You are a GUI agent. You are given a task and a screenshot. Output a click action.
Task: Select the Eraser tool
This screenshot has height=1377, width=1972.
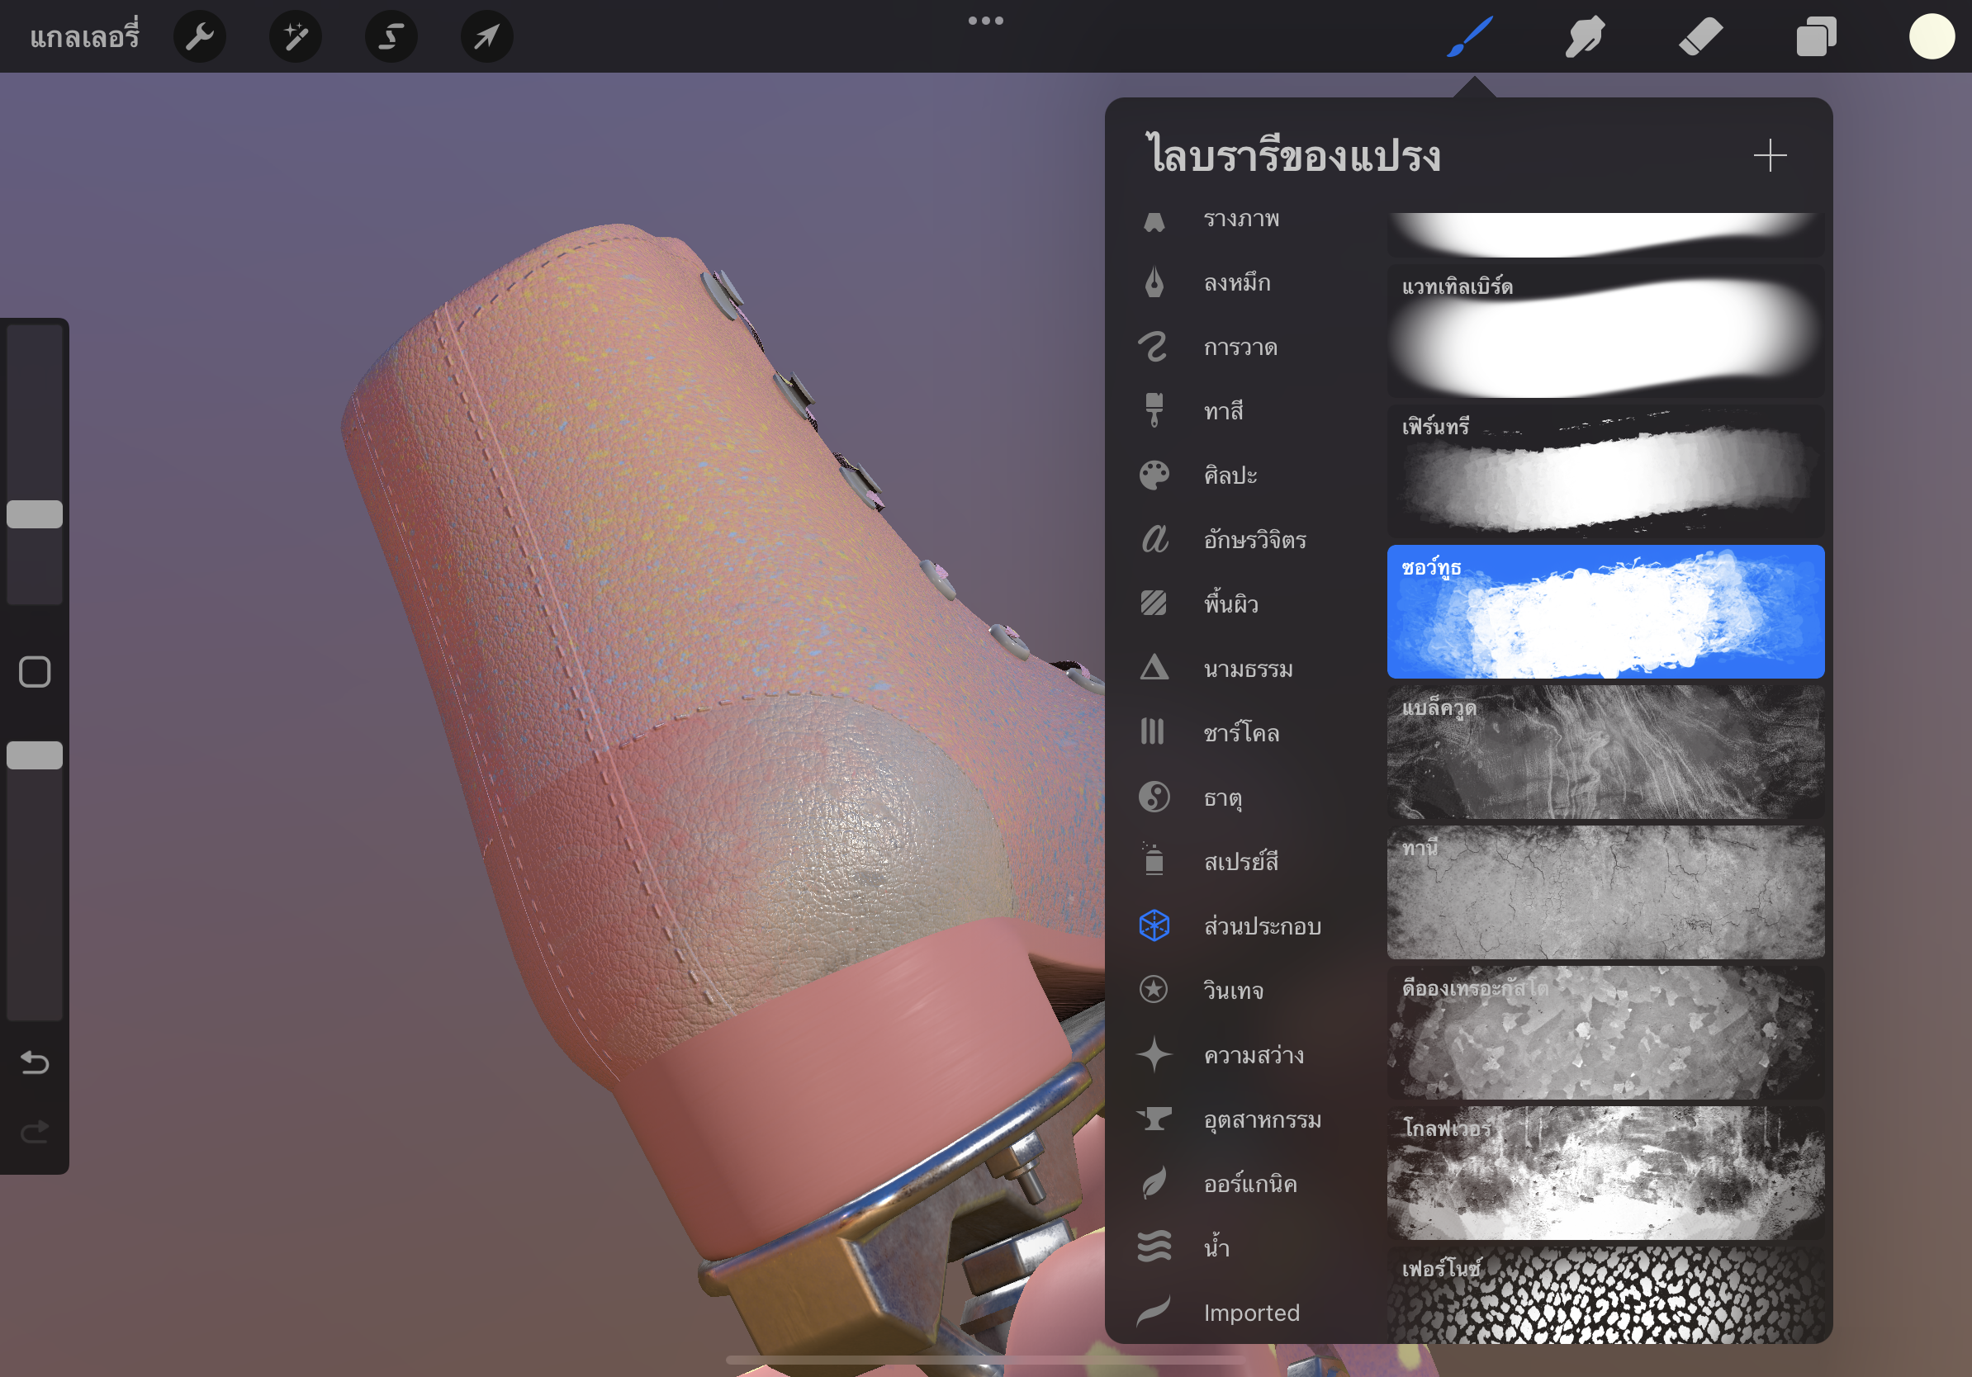(1700, 37)
